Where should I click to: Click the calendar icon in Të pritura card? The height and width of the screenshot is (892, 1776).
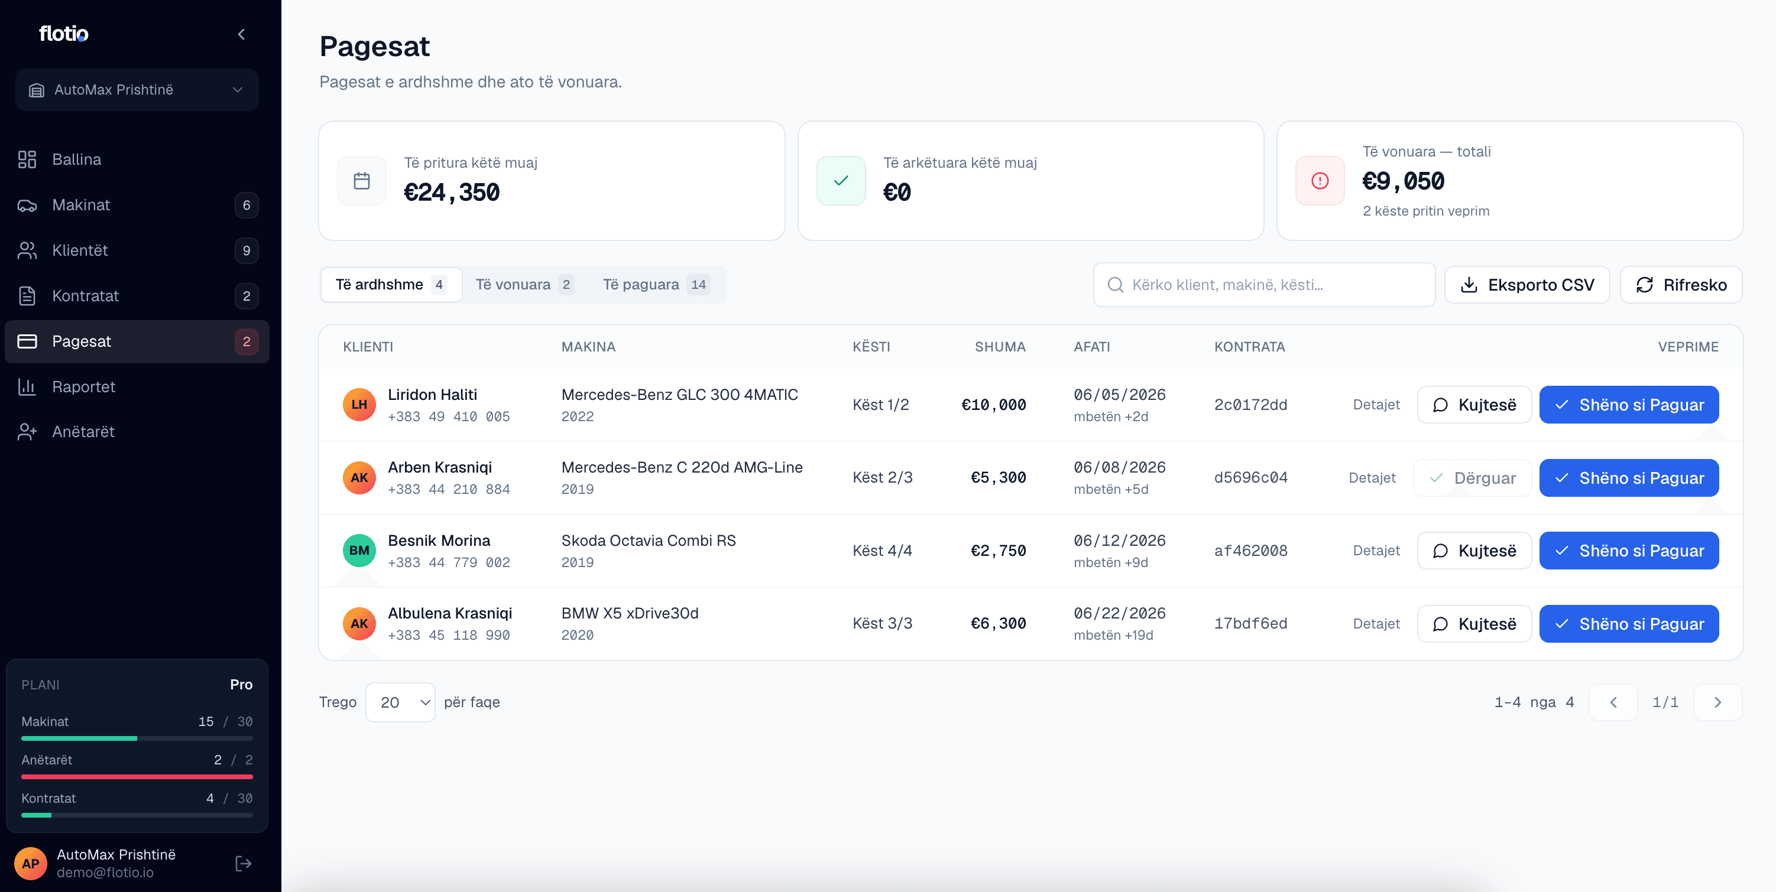(362, 180)
